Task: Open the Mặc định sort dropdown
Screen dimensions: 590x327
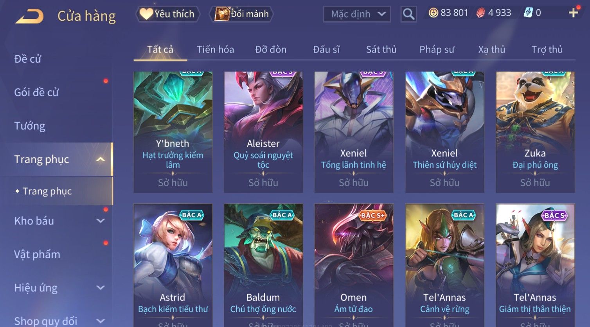Action: (357, 14)
